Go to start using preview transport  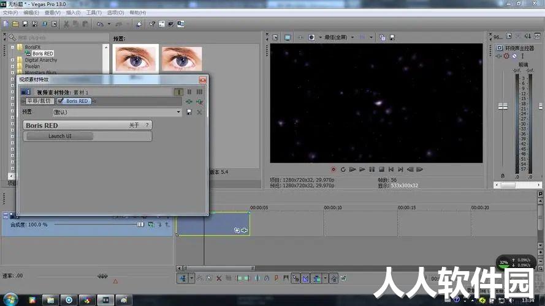pyautogui.click(x=391, y=170)
